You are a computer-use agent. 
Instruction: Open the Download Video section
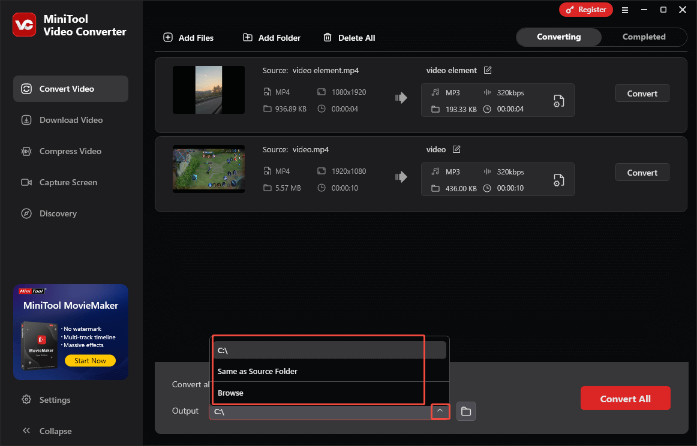point(71,120)
